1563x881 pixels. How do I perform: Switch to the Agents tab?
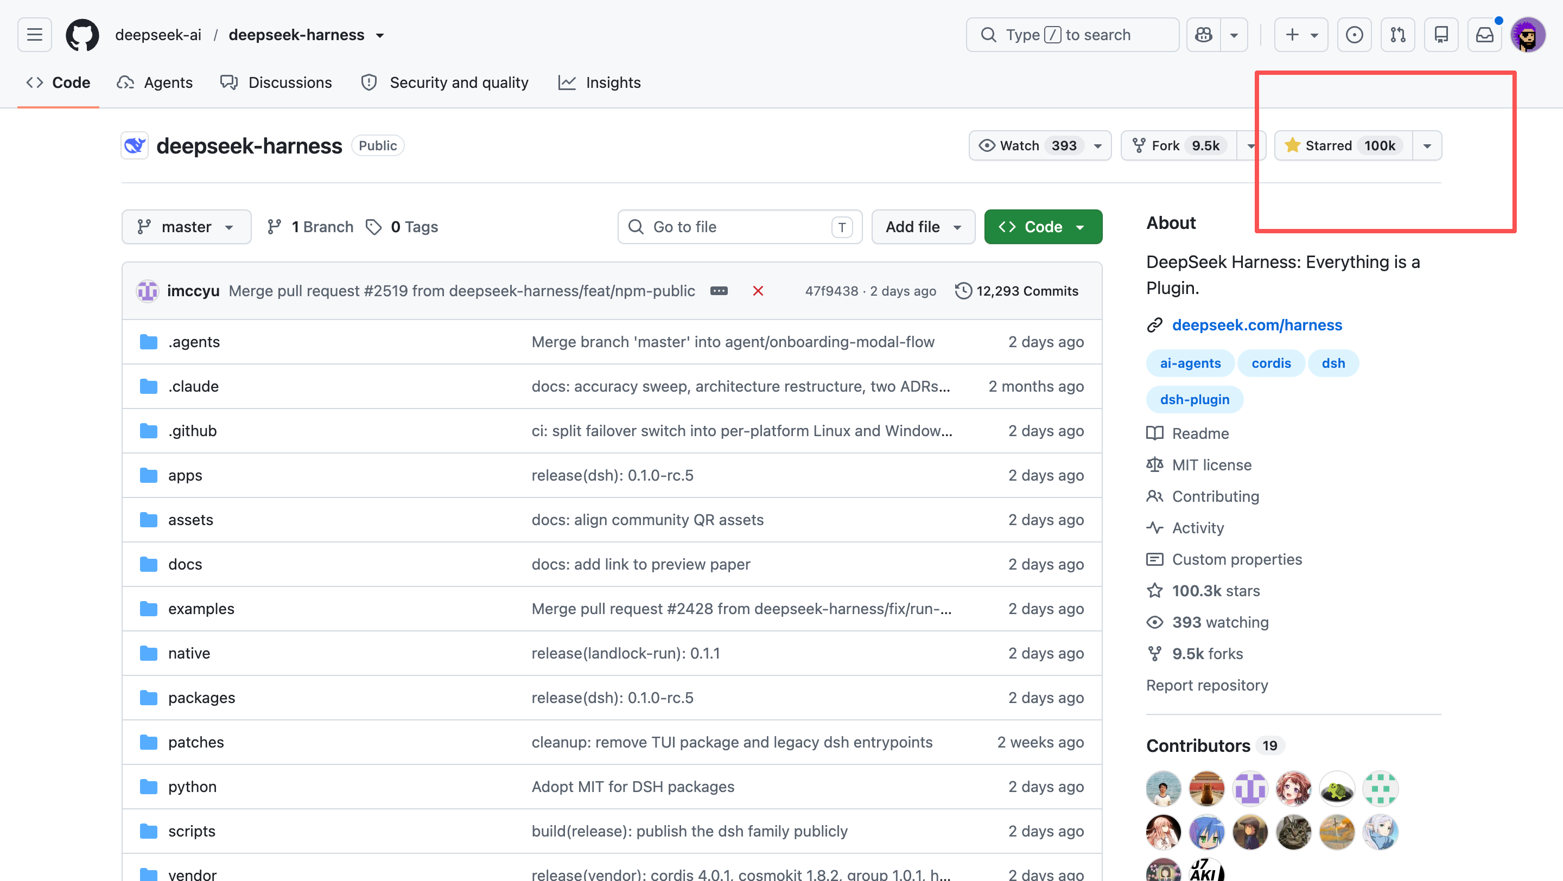[155, 82]
